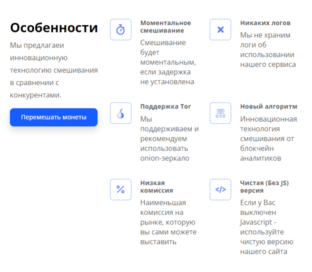Click the X no-logs icon
The image size is (312, 272).
[x=220, y=30]
